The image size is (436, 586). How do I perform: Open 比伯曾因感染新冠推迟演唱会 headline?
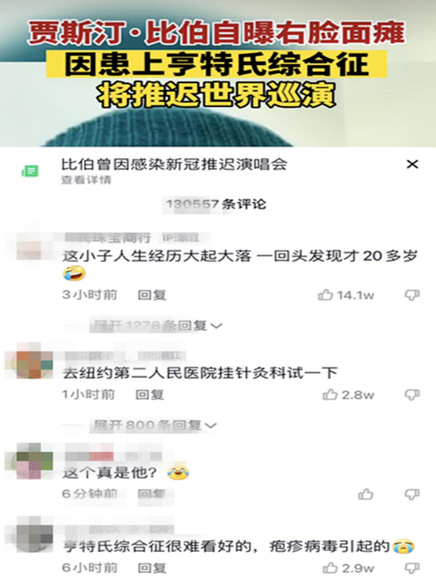tap(174, 164)
